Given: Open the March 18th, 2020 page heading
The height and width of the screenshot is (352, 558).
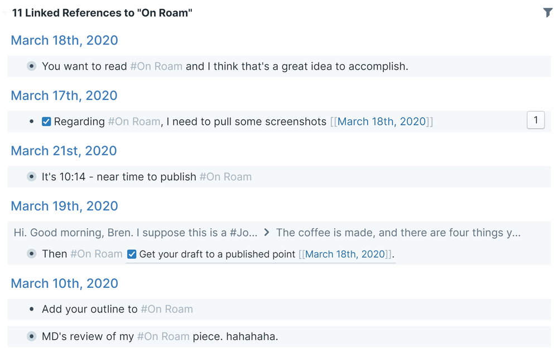Looking at the screenshot, I should point(64,40).
